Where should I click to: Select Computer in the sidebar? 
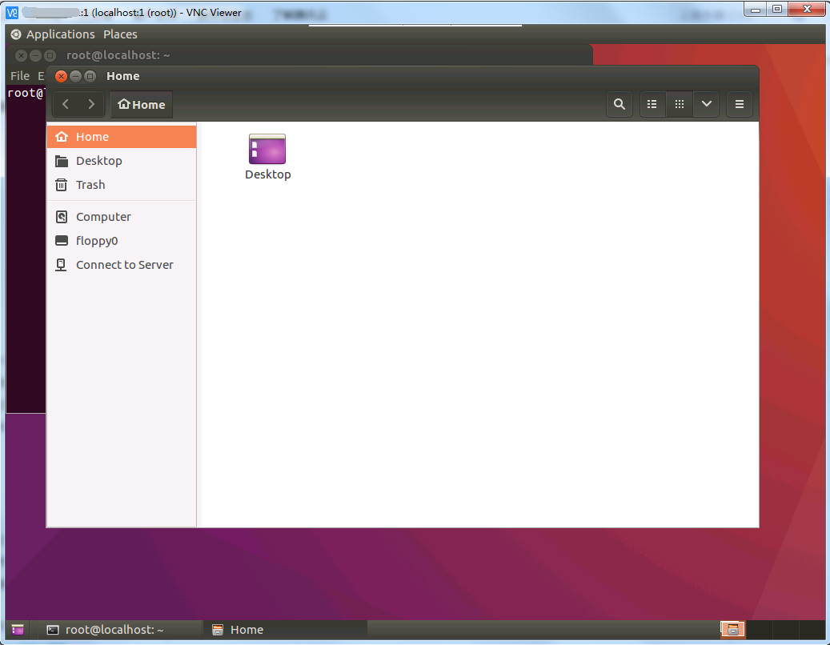103,217
